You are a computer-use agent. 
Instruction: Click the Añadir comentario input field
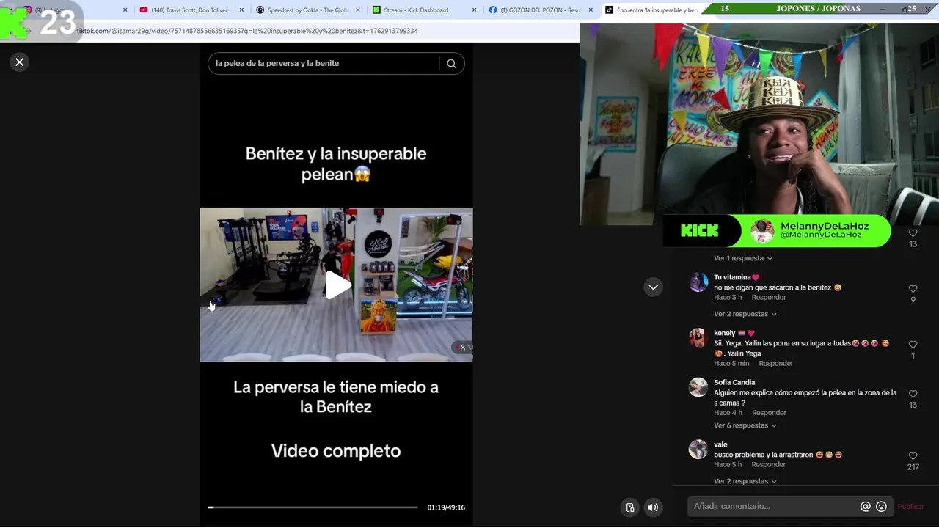click(774, 507)
